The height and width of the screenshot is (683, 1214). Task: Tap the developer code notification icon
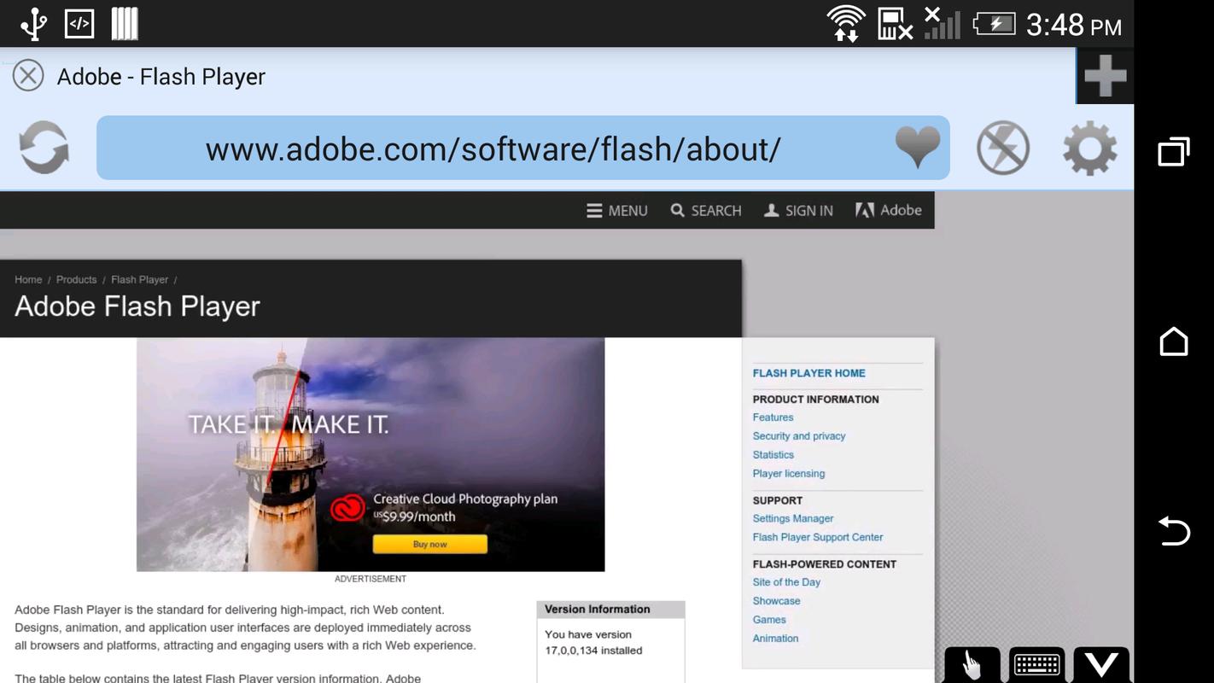79,24
